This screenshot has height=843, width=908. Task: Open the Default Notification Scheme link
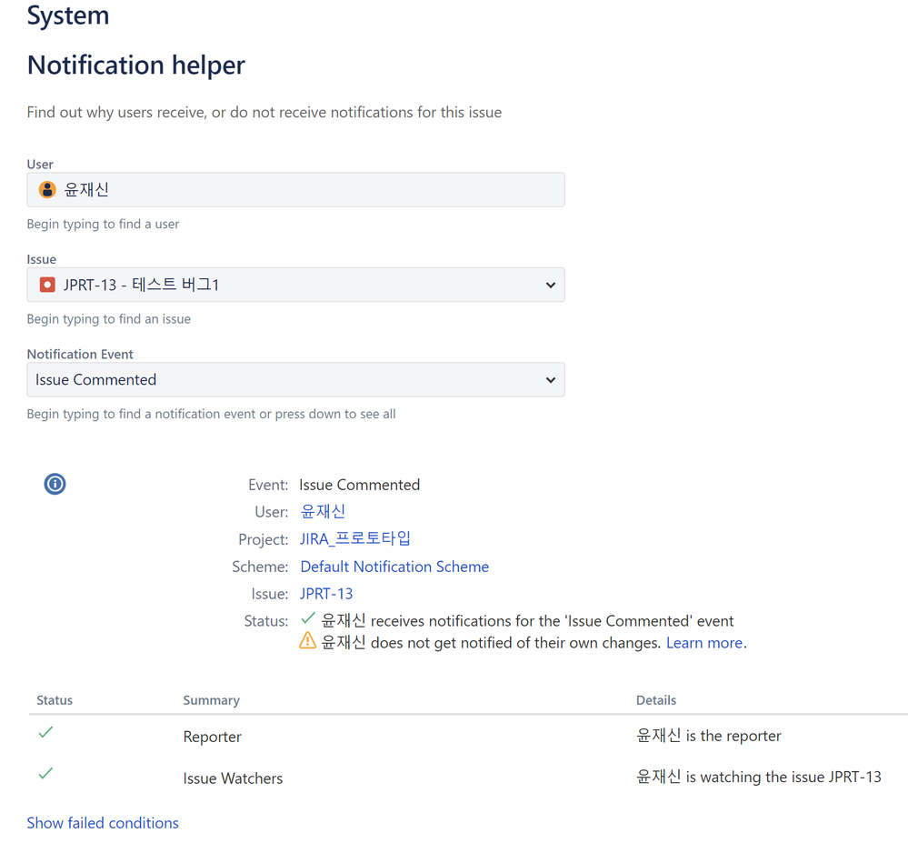[x=394, y=566]
